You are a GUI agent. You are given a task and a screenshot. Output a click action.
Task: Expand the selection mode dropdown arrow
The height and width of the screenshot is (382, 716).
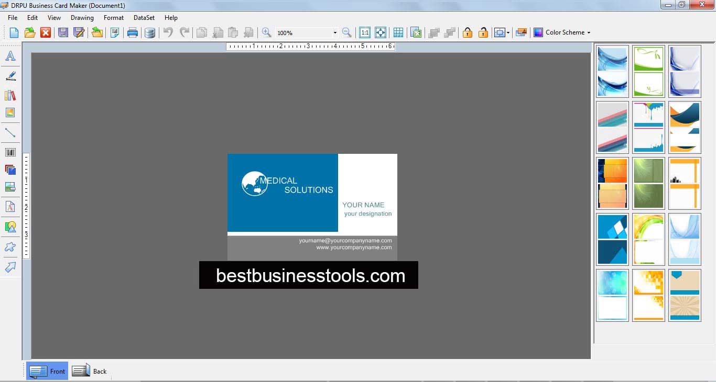click(507, 32)
